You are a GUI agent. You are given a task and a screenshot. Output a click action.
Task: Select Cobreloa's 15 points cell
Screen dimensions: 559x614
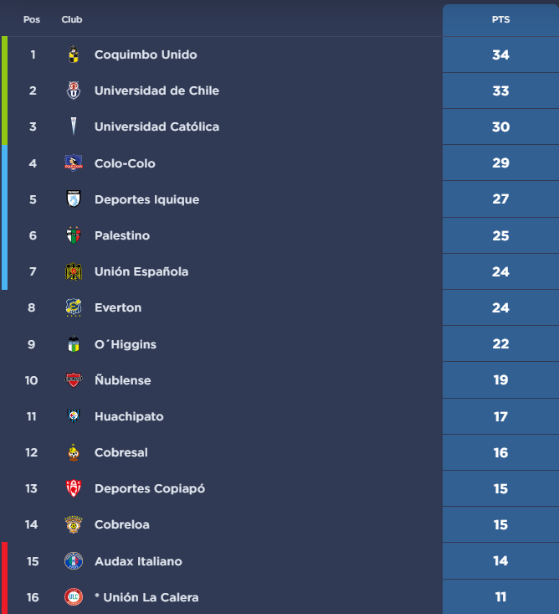(500, 524)
